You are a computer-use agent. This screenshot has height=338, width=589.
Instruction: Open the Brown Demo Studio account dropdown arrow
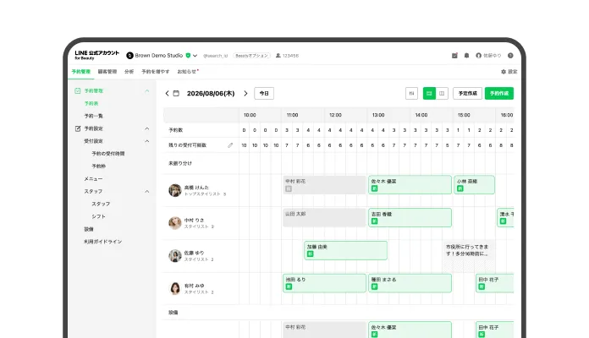tap(195, 56)
